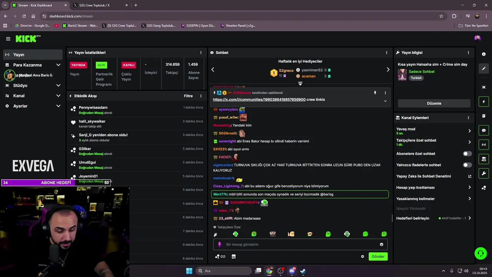Click the points infinity icon below chat

pos(220,257)
